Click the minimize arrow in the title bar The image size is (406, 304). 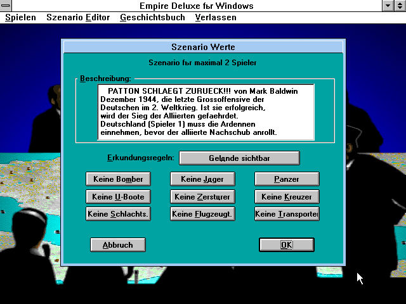pos(388,6)
